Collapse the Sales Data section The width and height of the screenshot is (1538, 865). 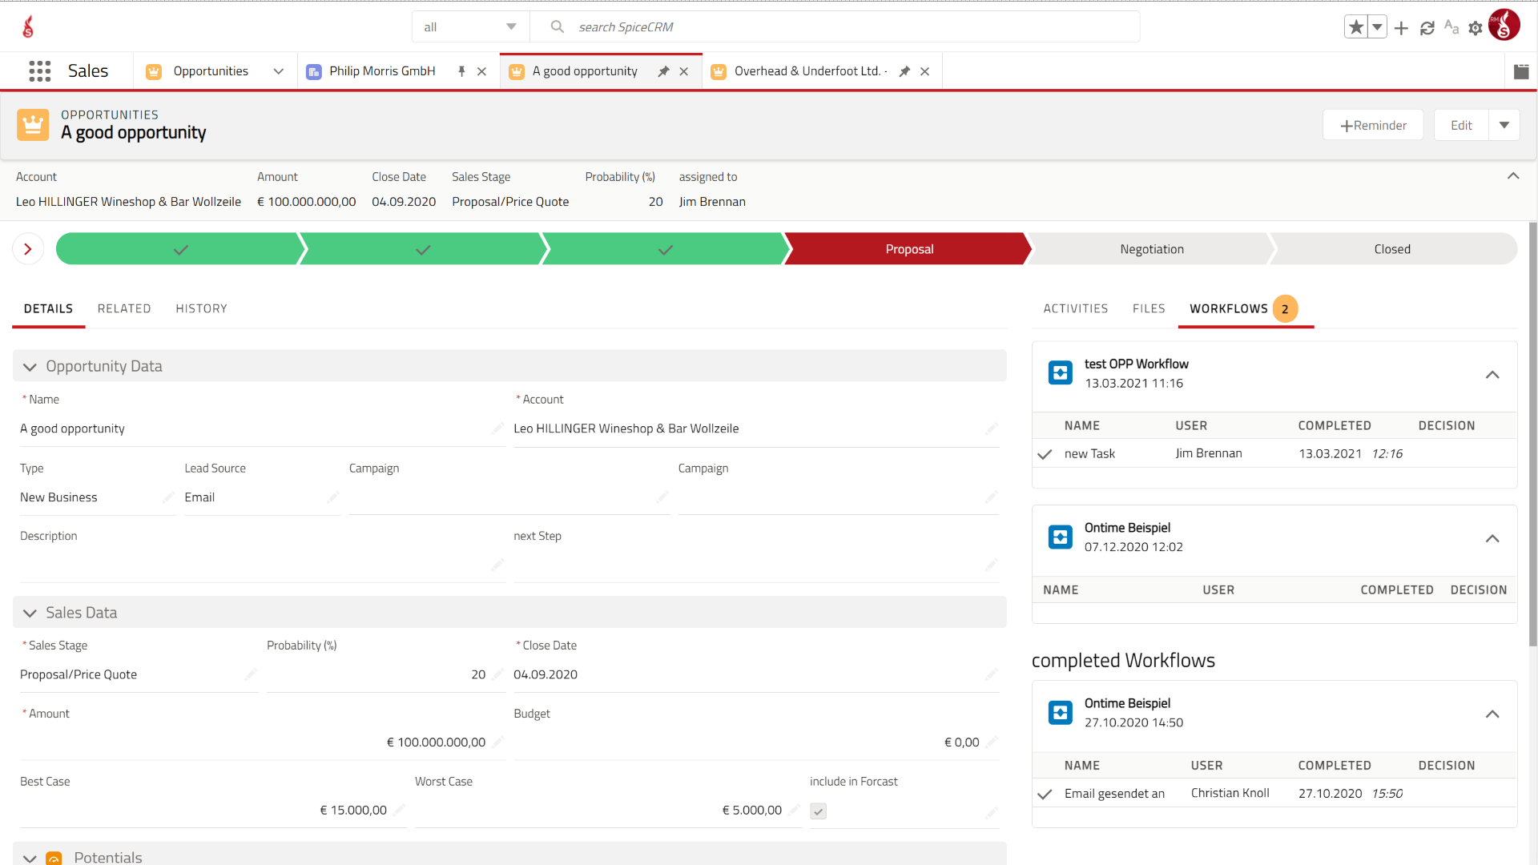(30, 614)
